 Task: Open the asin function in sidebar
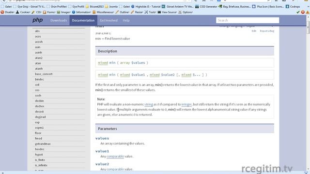pos(38,47)
